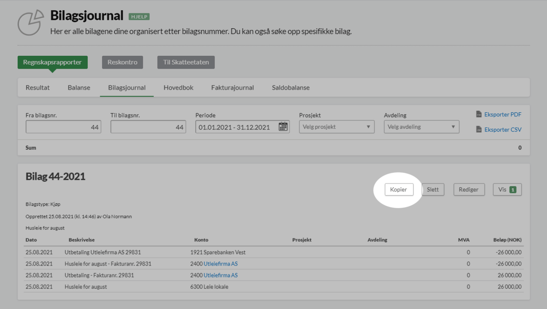Screen dimensions: 547x309
Task: Click the Konto column header
Action: (201, 240)
